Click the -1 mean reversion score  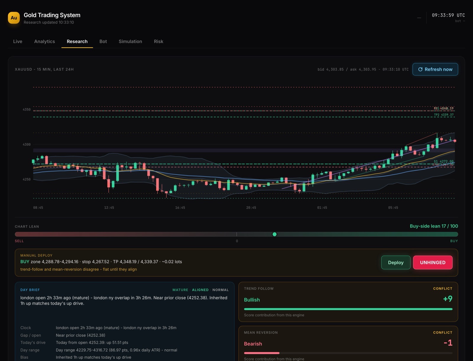[x=448, y=343]
